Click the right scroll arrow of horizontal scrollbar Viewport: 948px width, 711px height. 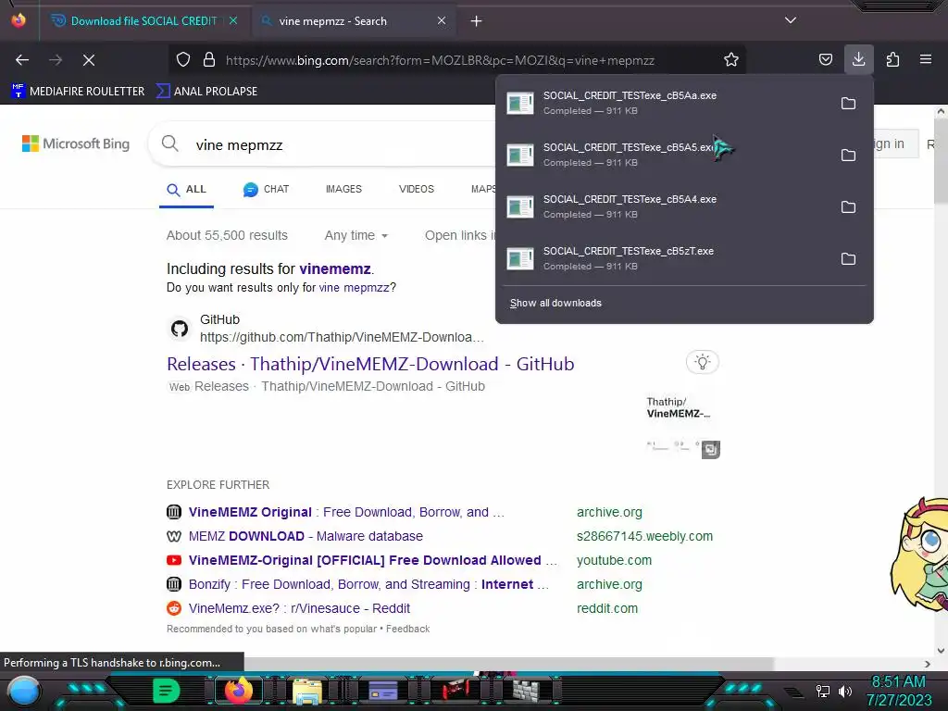point(927,664)
